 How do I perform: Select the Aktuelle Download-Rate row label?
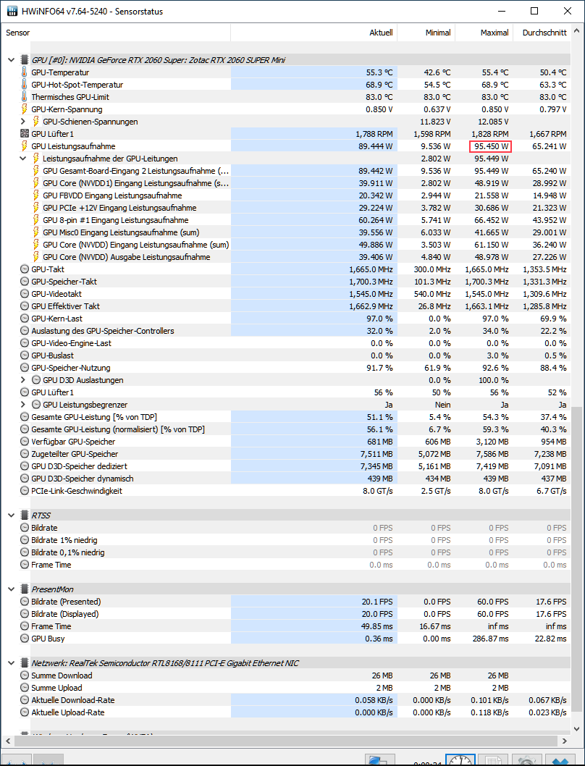tap(73, 700)
